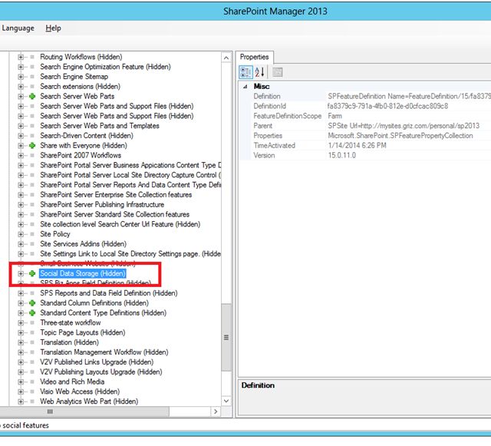This screenshot has height=446, width=491.
Task: Select Topic Page Layouts (Hidden)
Action: click(83, 332)
